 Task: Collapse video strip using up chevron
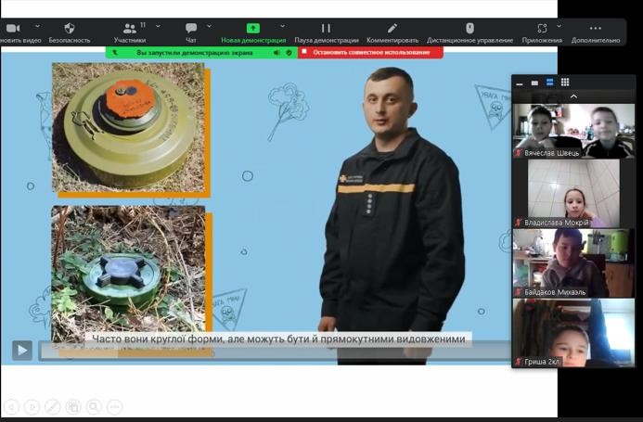tap(573, 96)
